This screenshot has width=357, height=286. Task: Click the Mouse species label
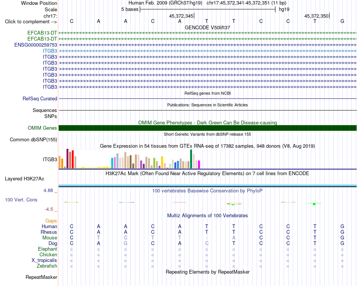50,238
